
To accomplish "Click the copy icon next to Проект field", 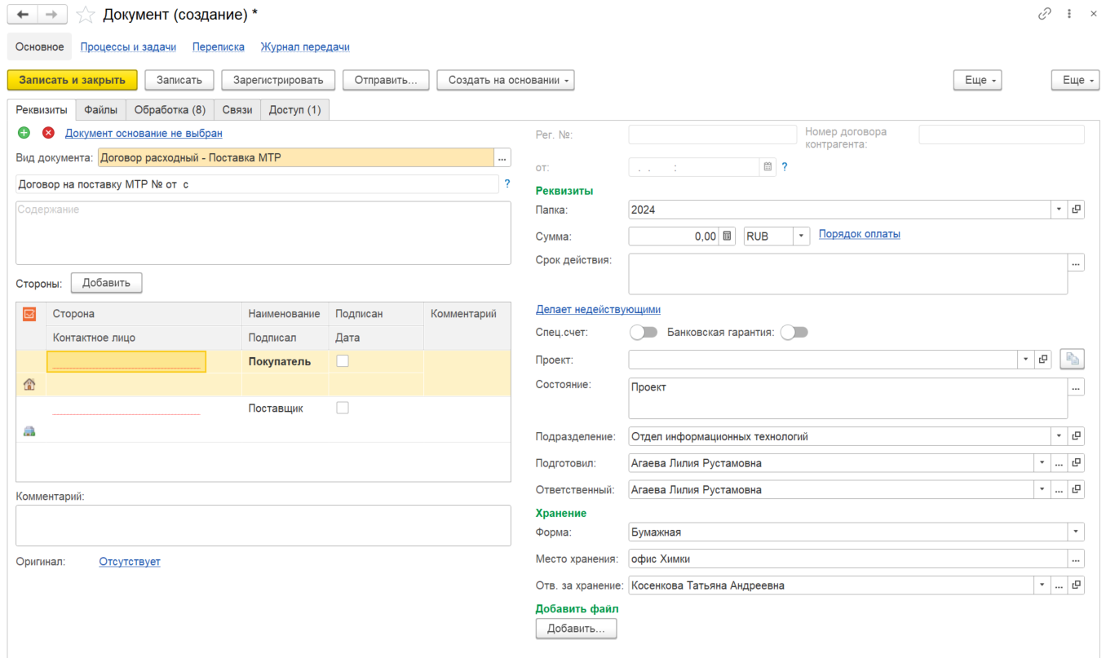I will 1072,360.
